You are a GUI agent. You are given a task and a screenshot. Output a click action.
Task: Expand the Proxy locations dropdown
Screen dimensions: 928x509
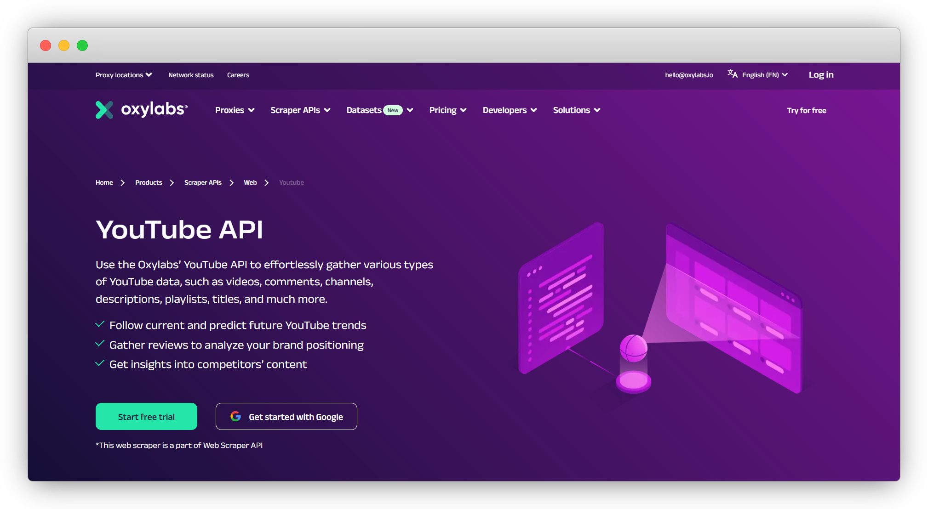pos(124,75)
